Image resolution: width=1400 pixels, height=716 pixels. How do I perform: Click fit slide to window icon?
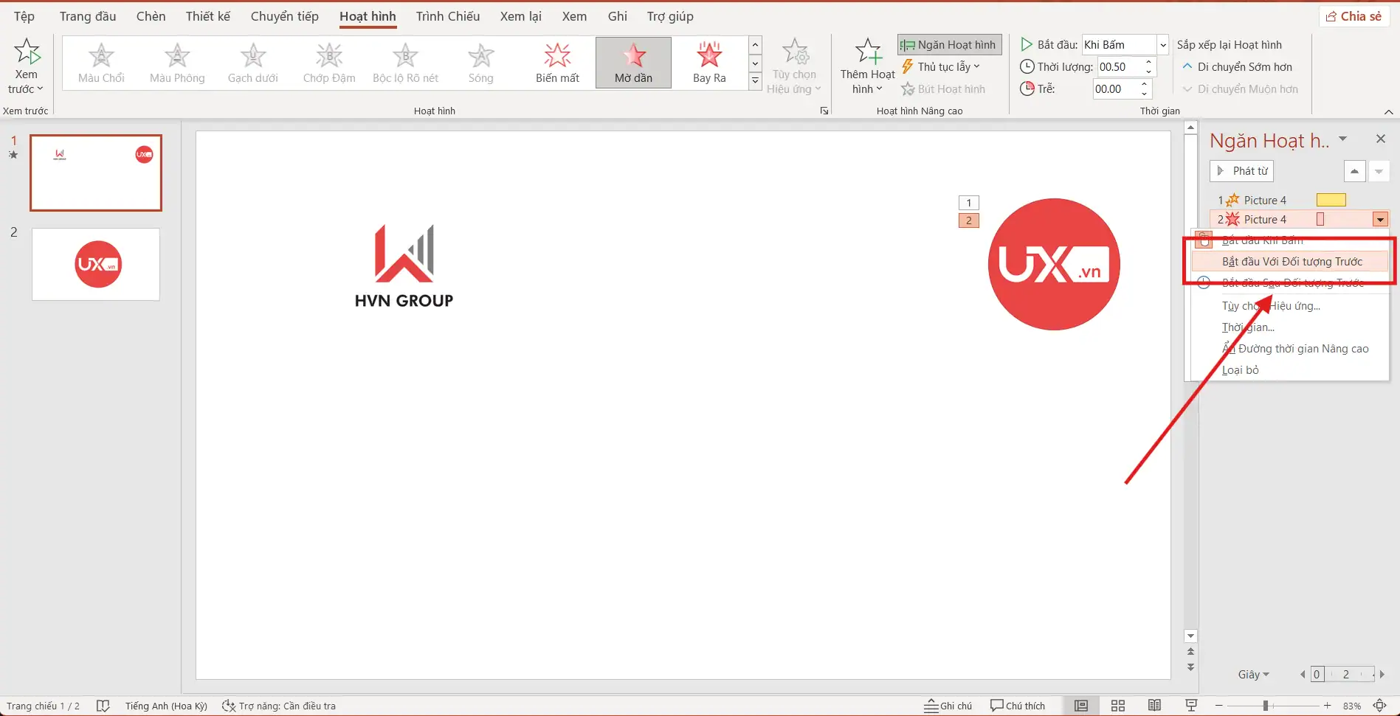1379,706
